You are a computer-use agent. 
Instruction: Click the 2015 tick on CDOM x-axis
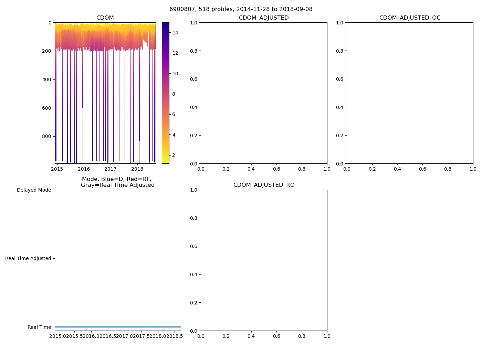tap(57, 169)
